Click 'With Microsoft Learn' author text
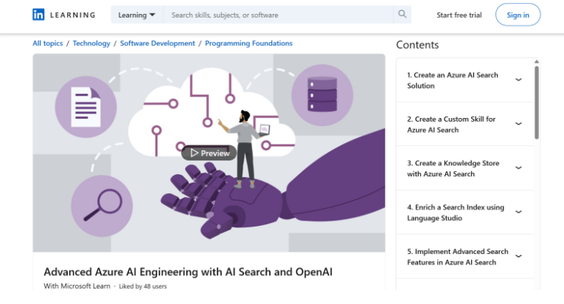The width and height of the screenshot is (564, 304). 77,286
